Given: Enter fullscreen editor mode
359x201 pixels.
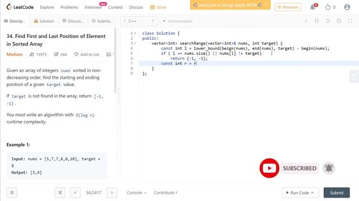Looking at the screenshot, I should [350, 21].
